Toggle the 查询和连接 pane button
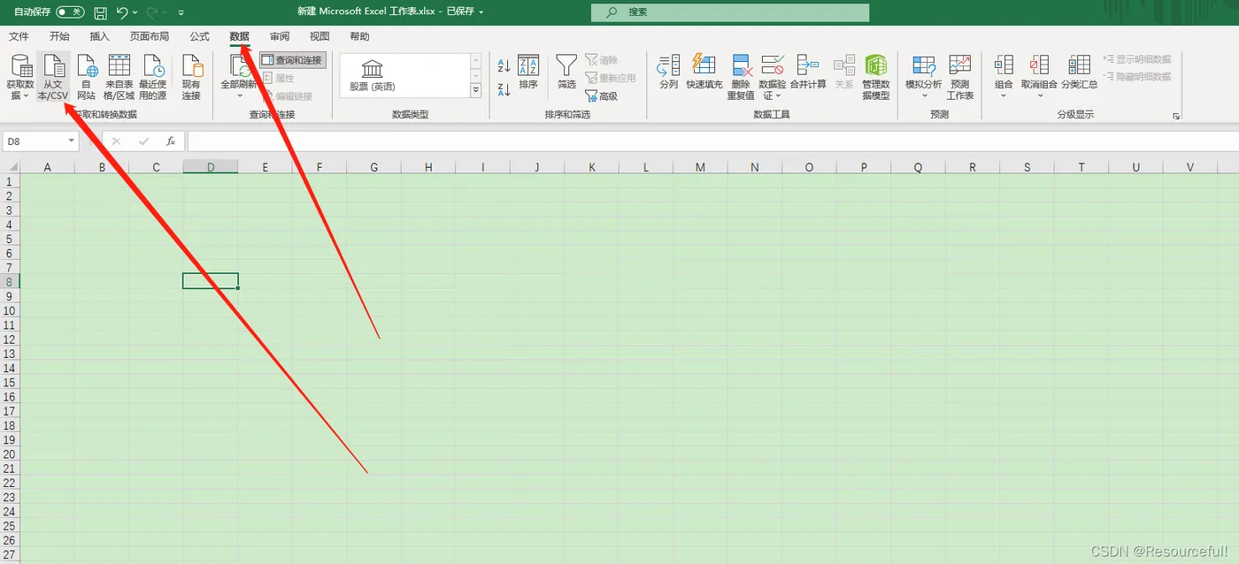 (x=292, y=60)
